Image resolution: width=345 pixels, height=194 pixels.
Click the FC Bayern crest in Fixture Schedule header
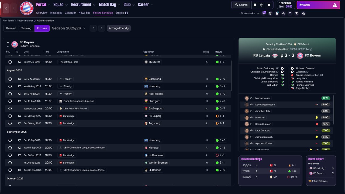[15, 44]
